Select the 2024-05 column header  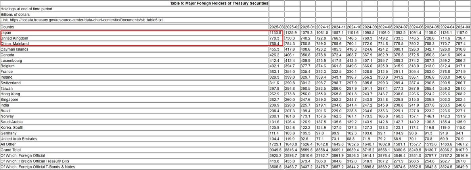tap(432, 27)
